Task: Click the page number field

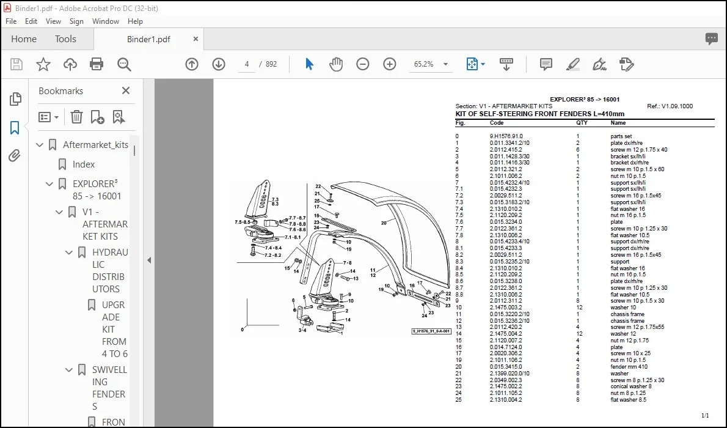Action: click(247, 64)
